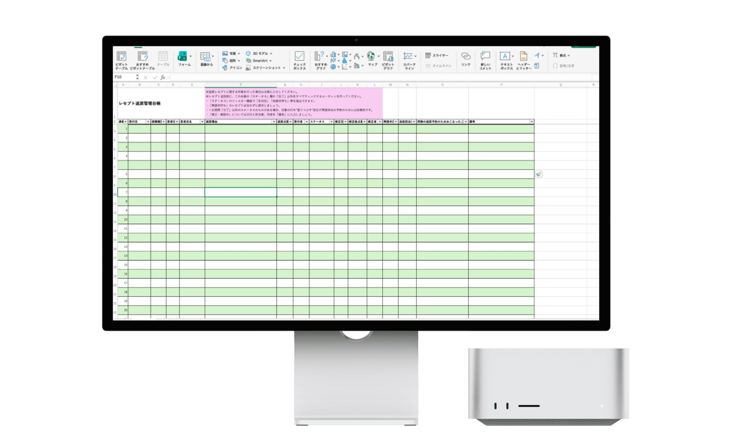Open the ステータス column filter dropdown
Viewport: 736px width, 445px height.
point(331,122)
